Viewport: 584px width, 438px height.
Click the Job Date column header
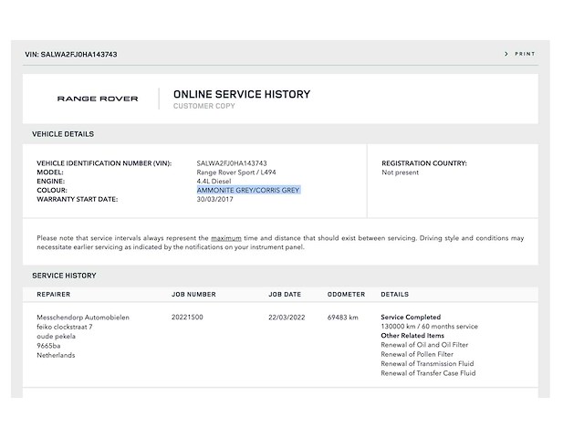tap(285, 295)
